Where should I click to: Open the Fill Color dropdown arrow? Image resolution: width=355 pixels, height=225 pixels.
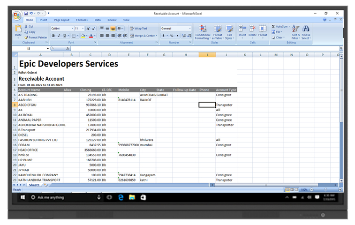86,36
